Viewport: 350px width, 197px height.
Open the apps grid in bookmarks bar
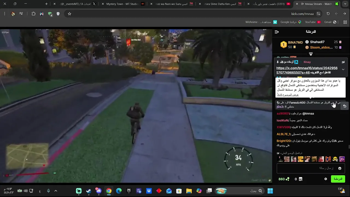point(345,22)
